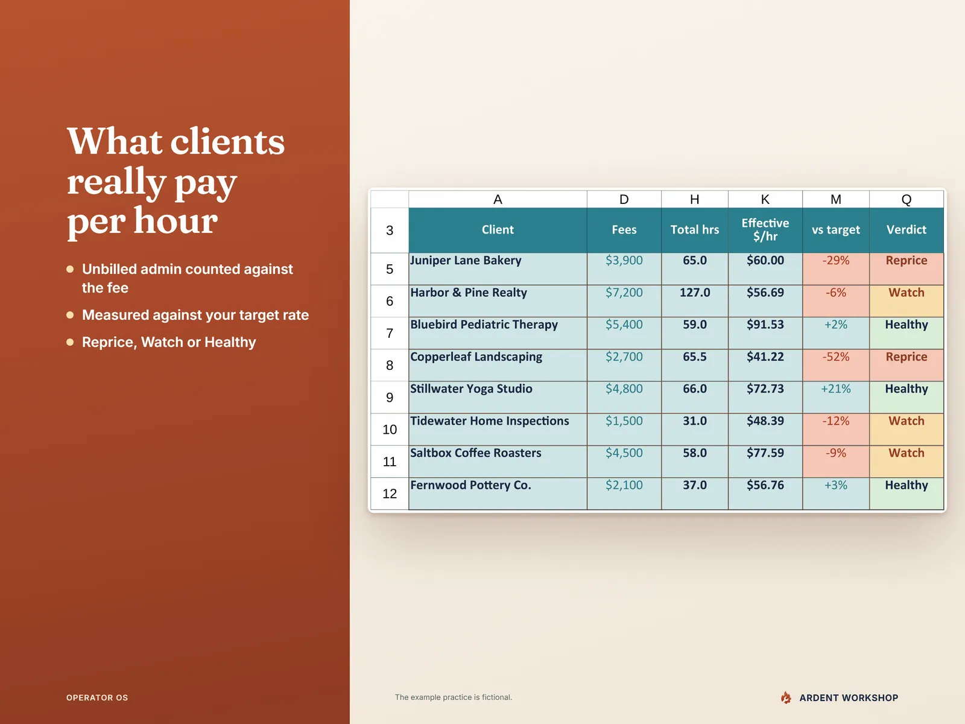This screenshot has height=724, width=965.
Task: Select column H header
Action: [695, 199]
